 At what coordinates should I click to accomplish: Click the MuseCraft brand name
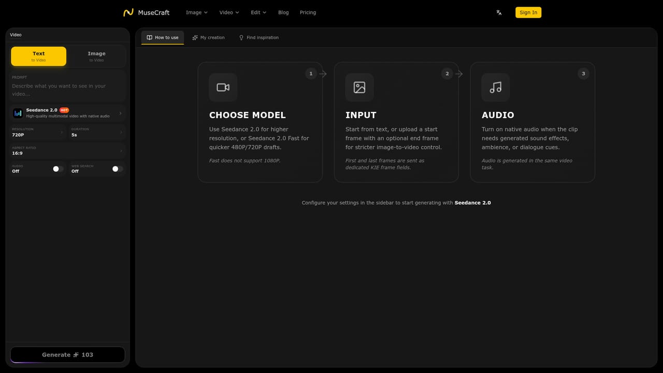(154, 12)
